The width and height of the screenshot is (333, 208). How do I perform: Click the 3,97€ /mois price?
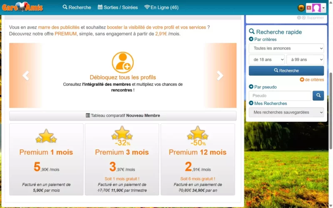point(122,167)
